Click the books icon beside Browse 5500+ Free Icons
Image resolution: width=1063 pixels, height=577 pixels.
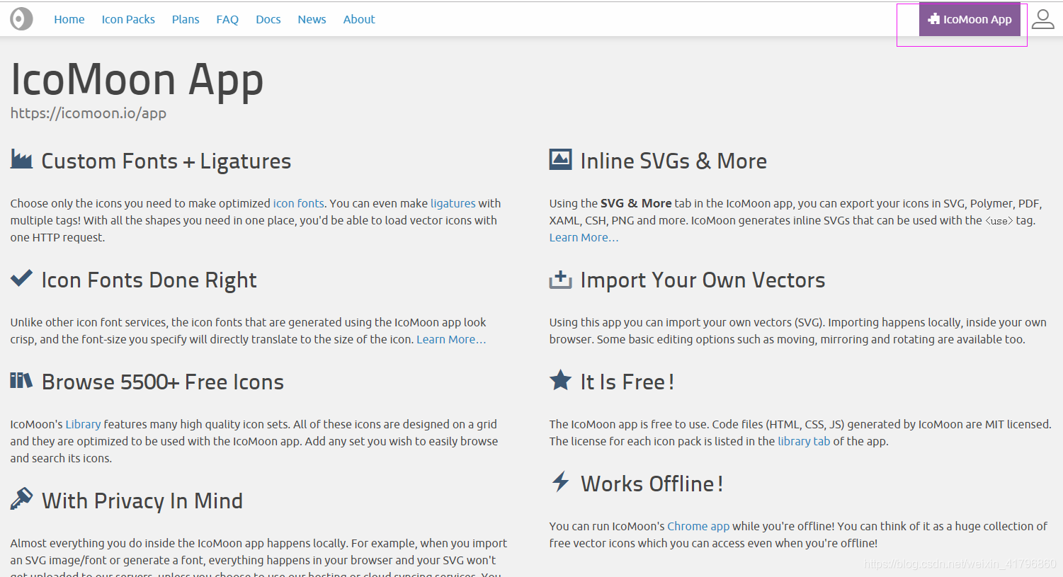coord(21,381)
